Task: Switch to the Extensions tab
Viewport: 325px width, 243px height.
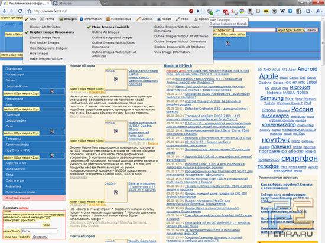Action: click(x=76, y=4)
